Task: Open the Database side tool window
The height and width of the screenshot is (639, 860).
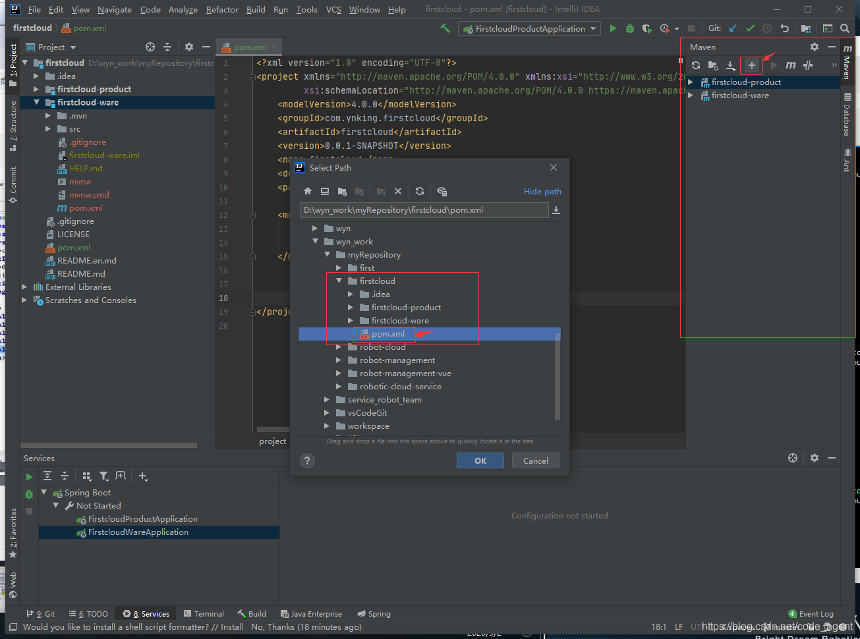Action: coord(847,114)
